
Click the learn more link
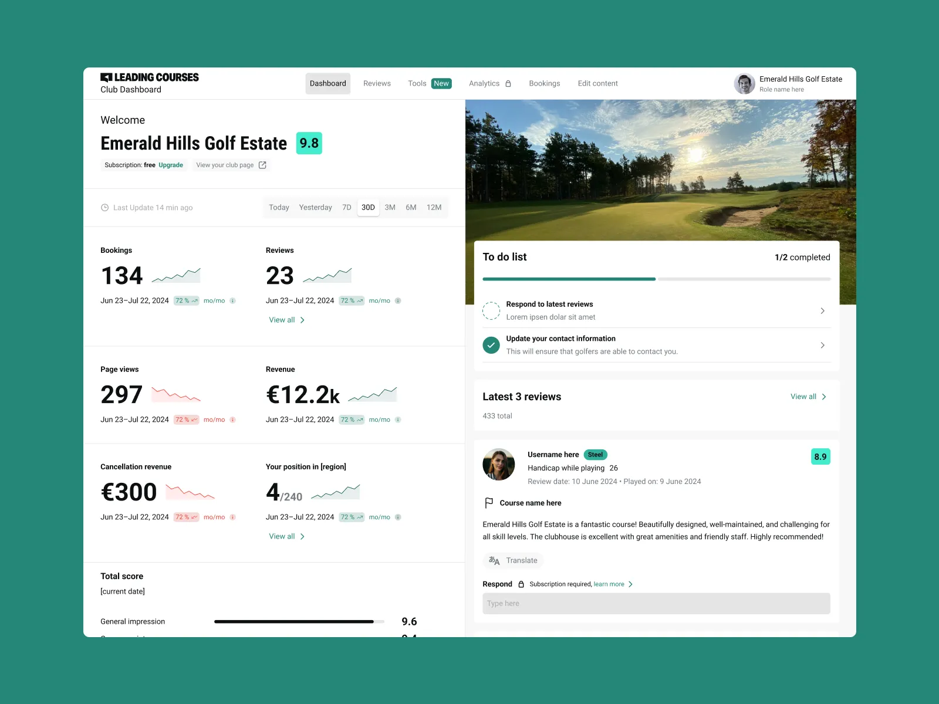[609, 584]
